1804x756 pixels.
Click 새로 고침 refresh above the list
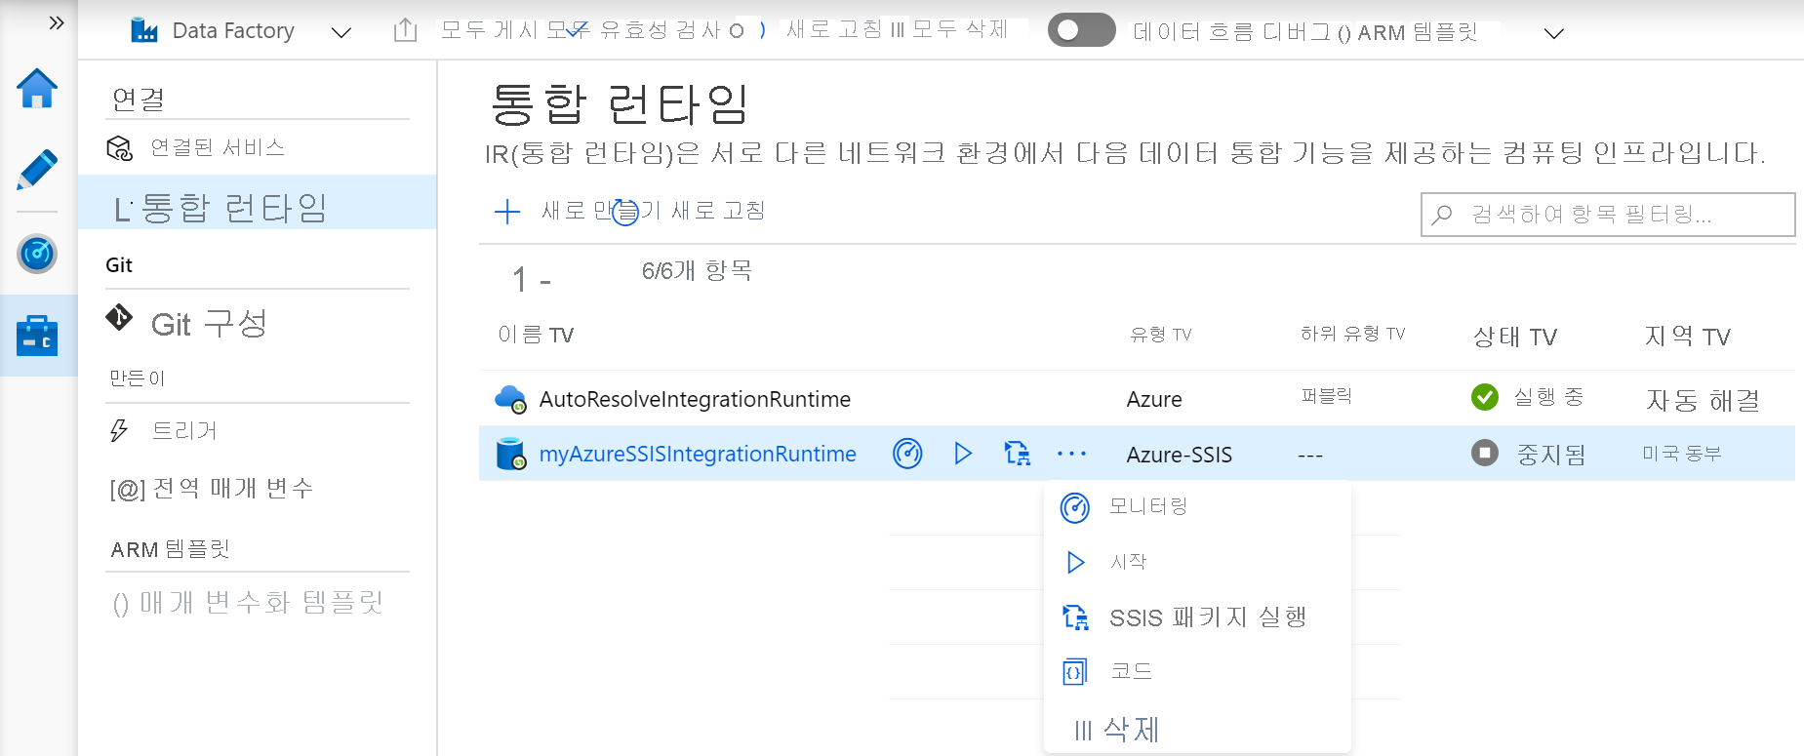click(718, 211)
